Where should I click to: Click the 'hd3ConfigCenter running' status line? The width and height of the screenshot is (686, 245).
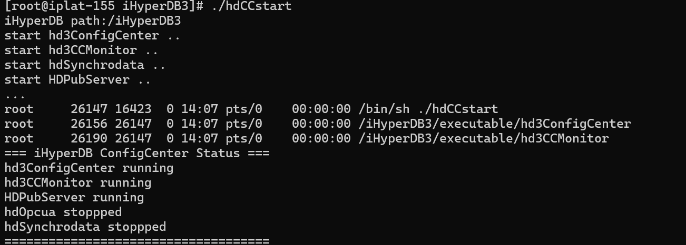[89, 168]
